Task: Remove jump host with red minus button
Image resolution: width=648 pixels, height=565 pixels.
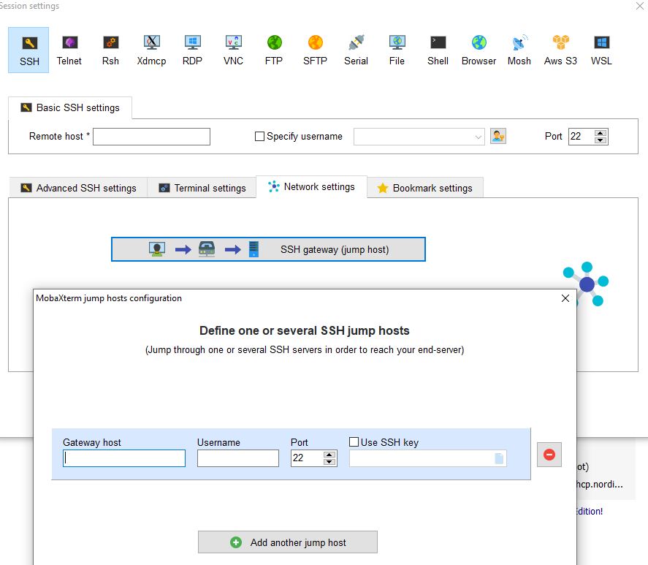Action: point(549,455)
